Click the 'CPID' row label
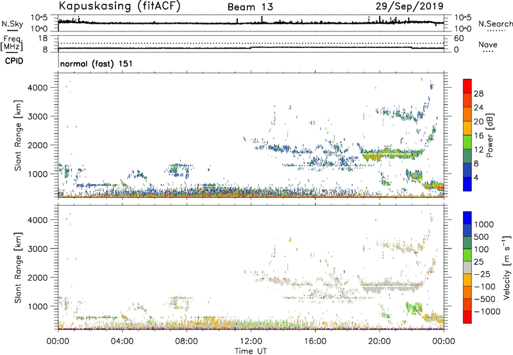Screen dimensions: 513x355 point(14,61)
